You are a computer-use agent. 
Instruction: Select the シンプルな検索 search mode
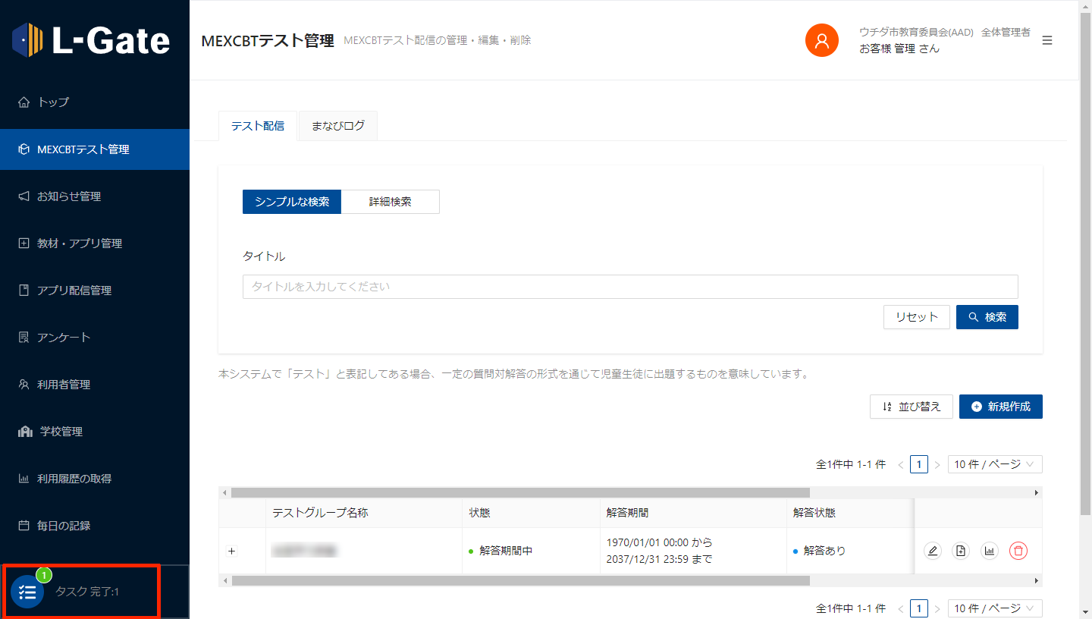[292, 202]
